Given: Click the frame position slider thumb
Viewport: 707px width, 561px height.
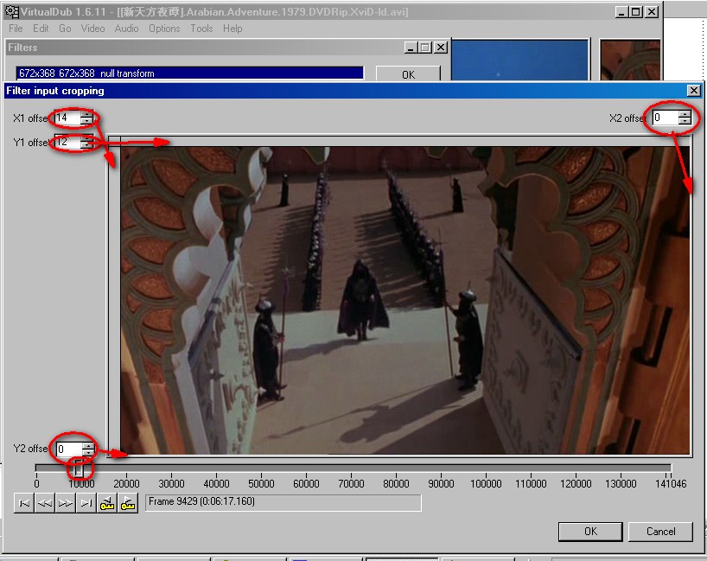Looking at the screenshot, I should point(79,469).
